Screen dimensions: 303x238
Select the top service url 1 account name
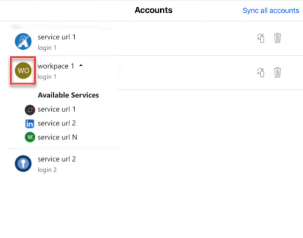click(57, 37)
